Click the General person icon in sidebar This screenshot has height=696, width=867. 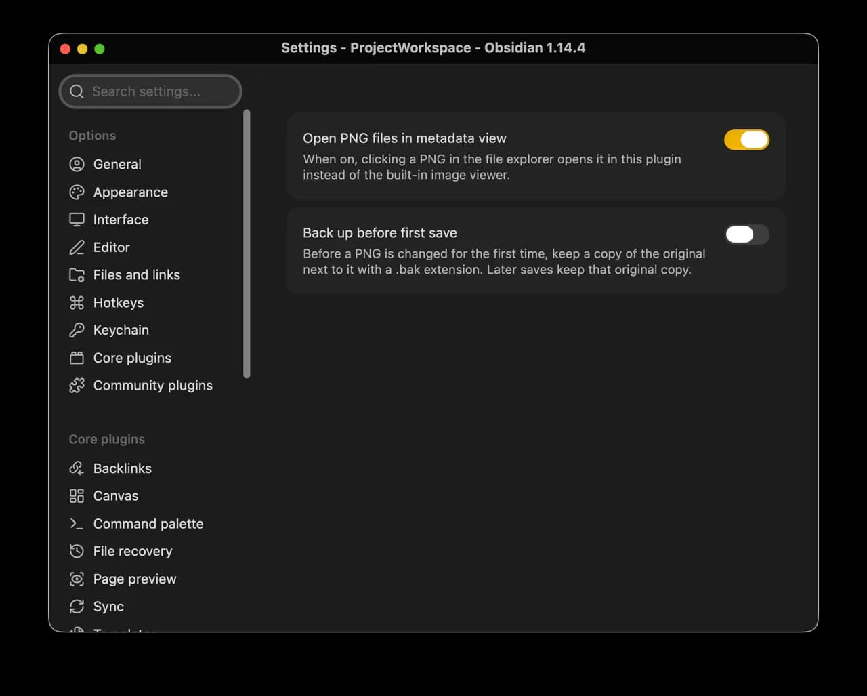click(77, 165)
